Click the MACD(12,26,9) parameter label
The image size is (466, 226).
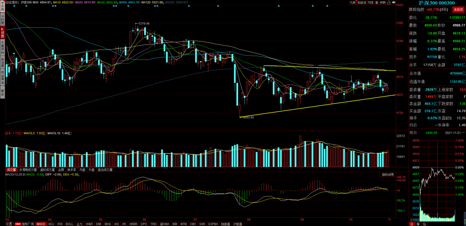point(16,175)
